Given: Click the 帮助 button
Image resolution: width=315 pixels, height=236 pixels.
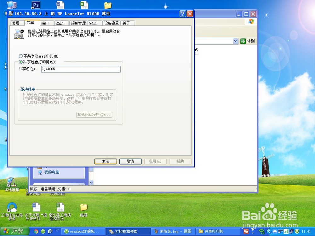Looking at the screenshot, I should coord(180,161).
